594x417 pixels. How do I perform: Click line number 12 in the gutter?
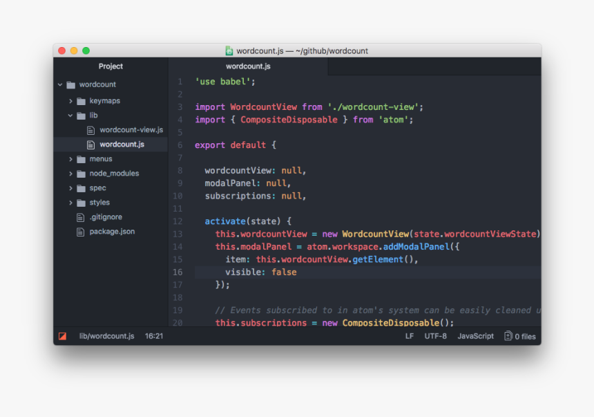(x=178, y=221)
